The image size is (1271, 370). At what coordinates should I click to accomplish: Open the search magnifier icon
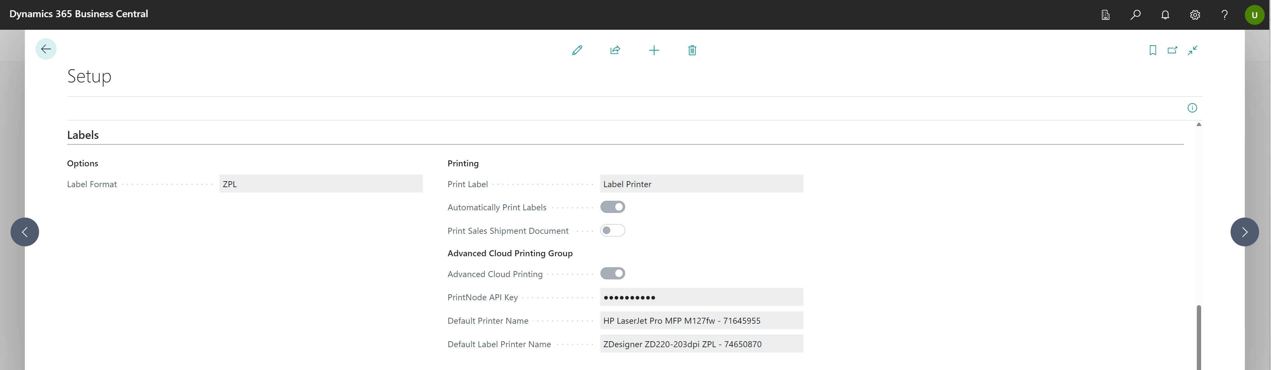[1135, 15]
